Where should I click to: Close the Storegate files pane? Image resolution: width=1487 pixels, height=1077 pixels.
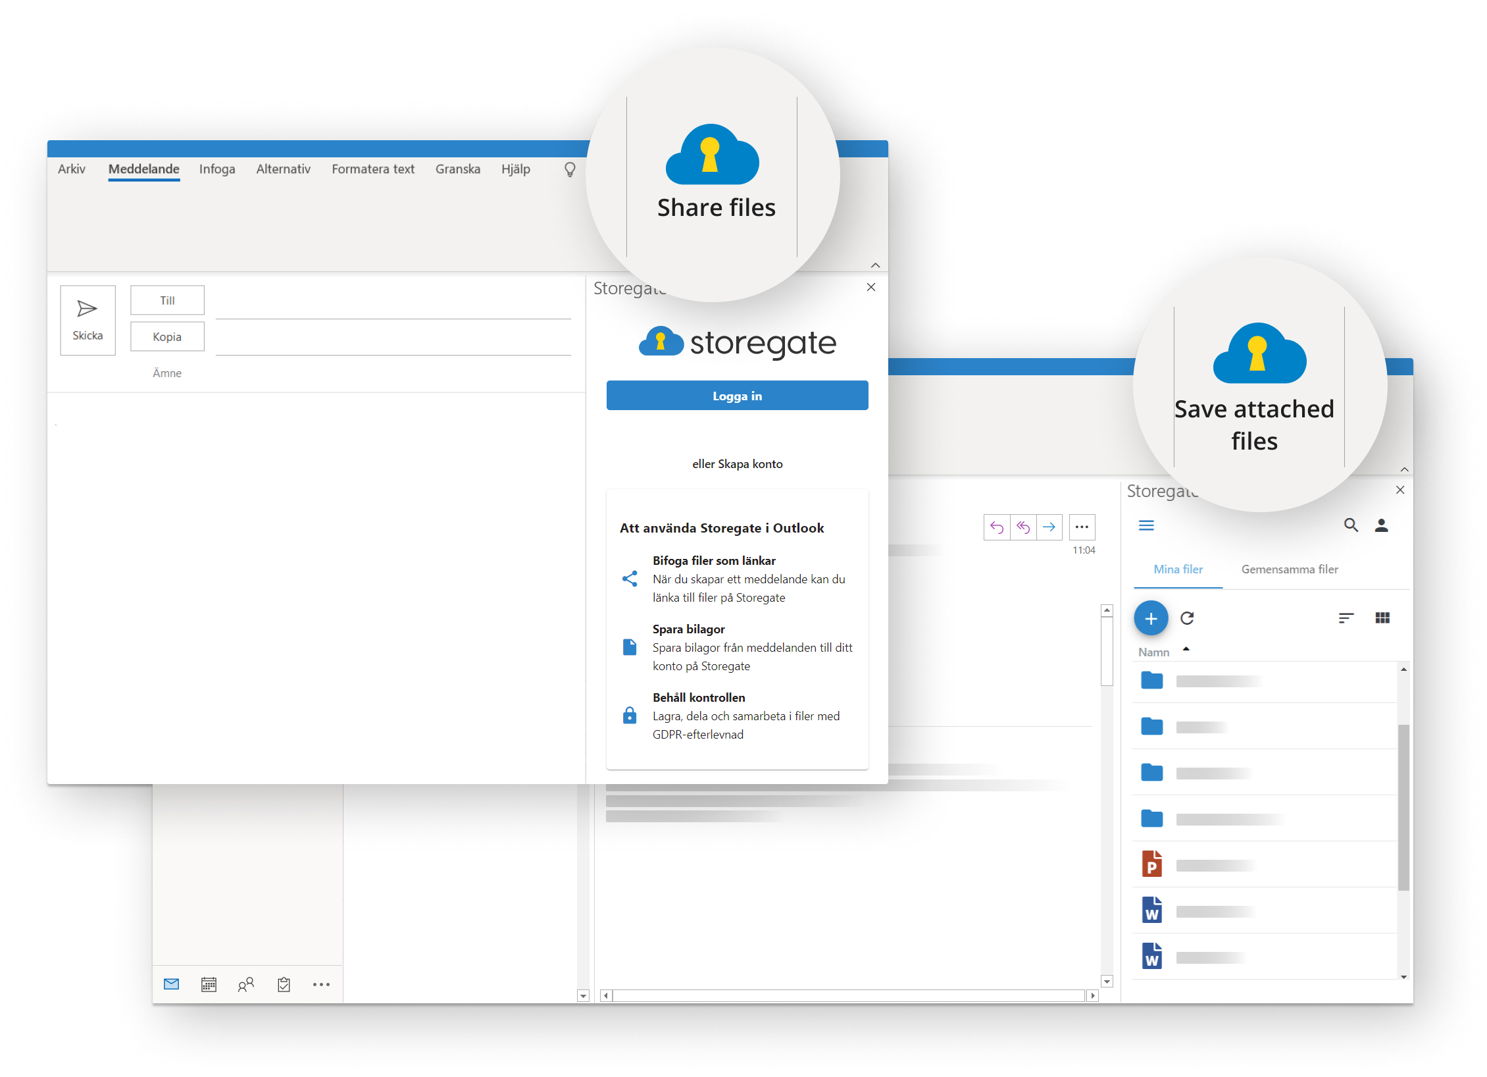pyautogui.click(x=1400, y=490)
